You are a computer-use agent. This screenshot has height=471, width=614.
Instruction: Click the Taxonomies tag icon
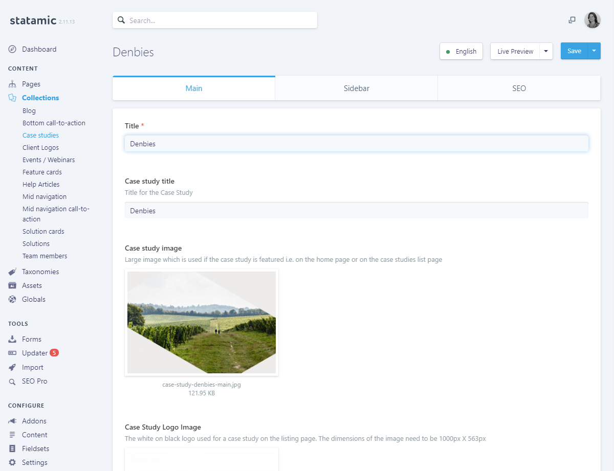point(12,272)
